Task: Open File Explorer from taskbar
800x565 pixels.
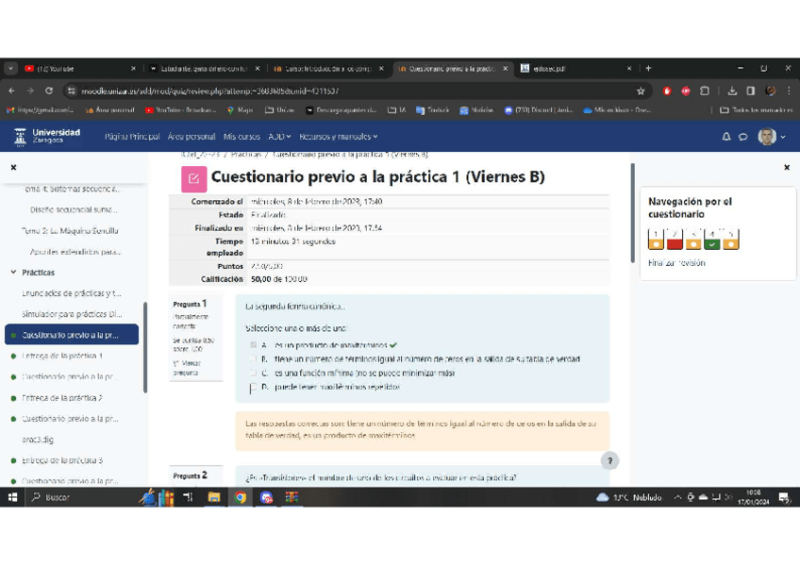Action: pyautogui.click(x=214, y=497)
